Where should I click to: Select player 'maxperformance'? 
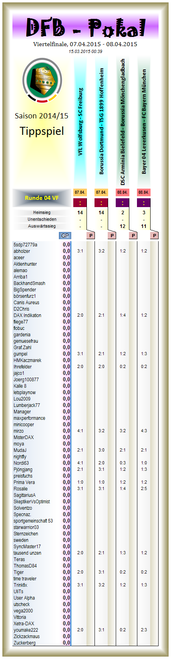29,418
